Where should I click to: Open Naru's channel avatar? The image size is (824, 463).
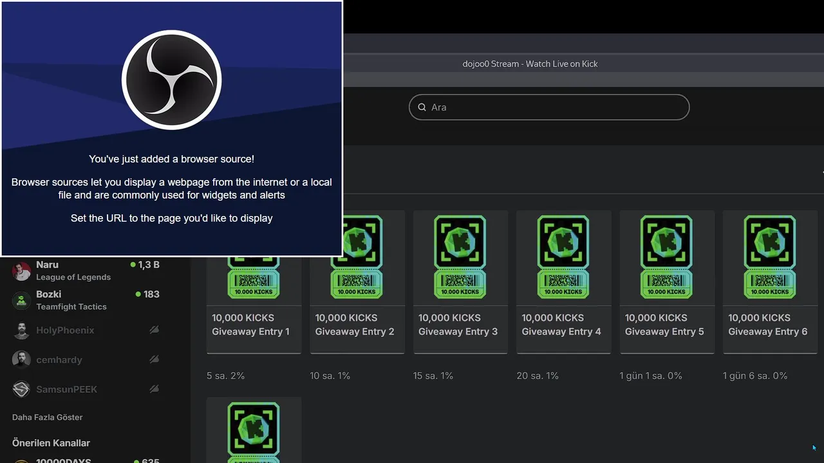pos(22,271)
